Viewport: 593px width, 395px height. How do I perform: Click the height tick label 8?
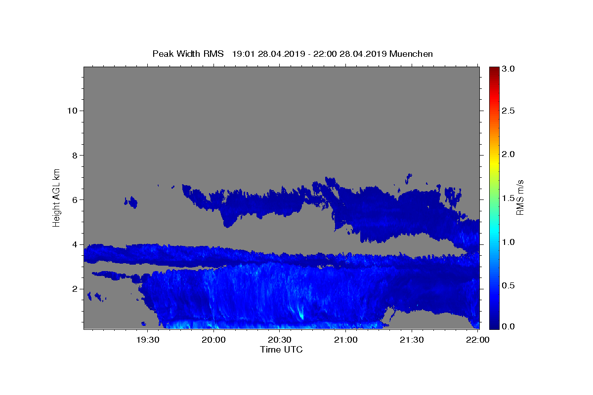75,155
